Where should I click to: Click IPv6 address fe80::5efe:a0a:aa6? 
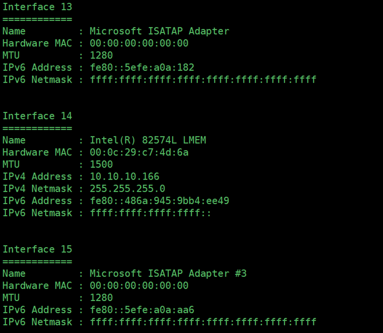tap(142, 310)
